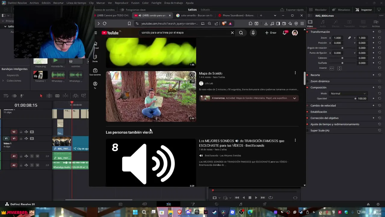The image size is (385, 217).
Task: Open Life Lab channel link
Action: [x=209, y=83]
